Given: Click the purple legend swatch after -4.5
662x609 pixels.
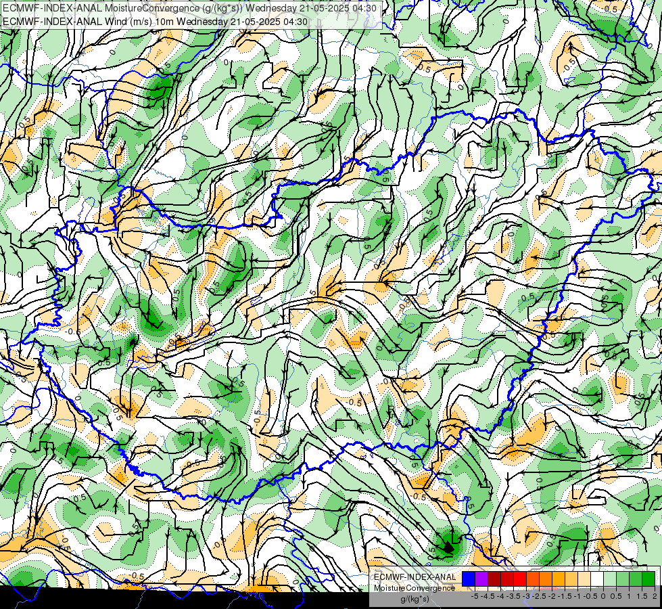Looking at the screenshot, I should click(481, 579).
